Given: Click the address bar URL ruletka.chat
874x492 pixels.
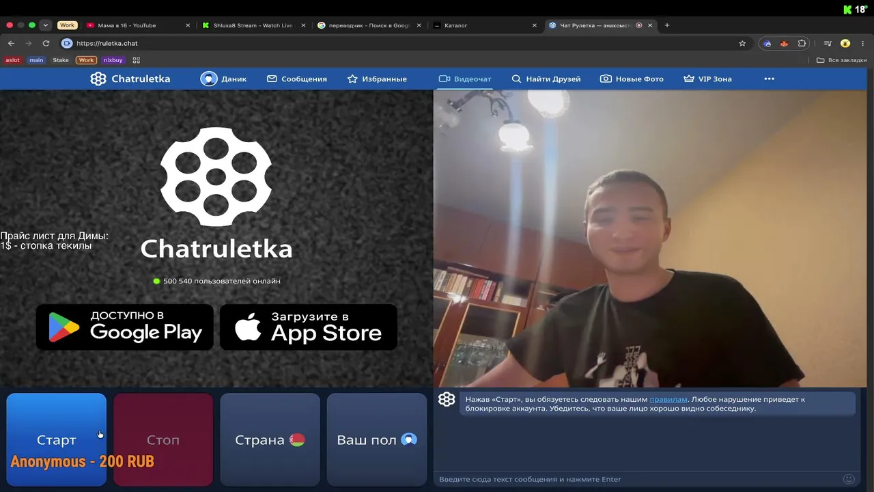Looking at the screenshot, I should (107, 43).
